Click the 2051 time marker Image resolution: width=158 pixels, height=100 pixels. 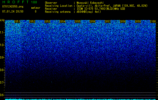click(x=17, y=21)
